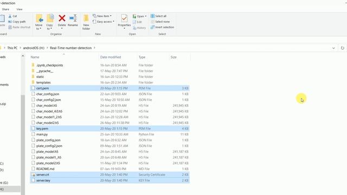Click the Properties checkmark icon
Screen dimensions: 347x195
click(124, 18)
